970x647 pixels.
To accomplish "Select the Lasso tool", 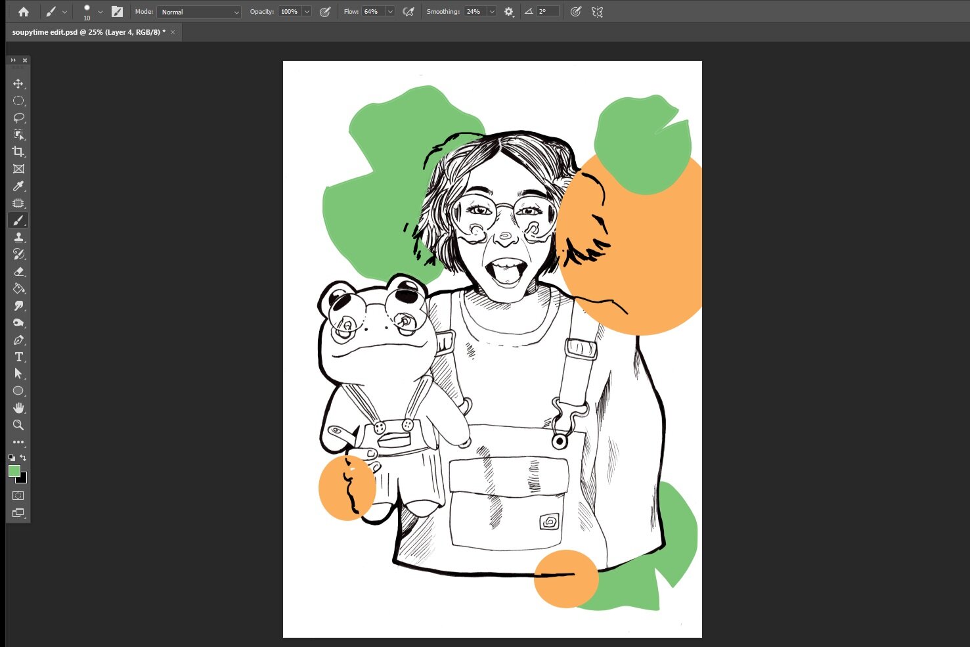I will (18, 118).
